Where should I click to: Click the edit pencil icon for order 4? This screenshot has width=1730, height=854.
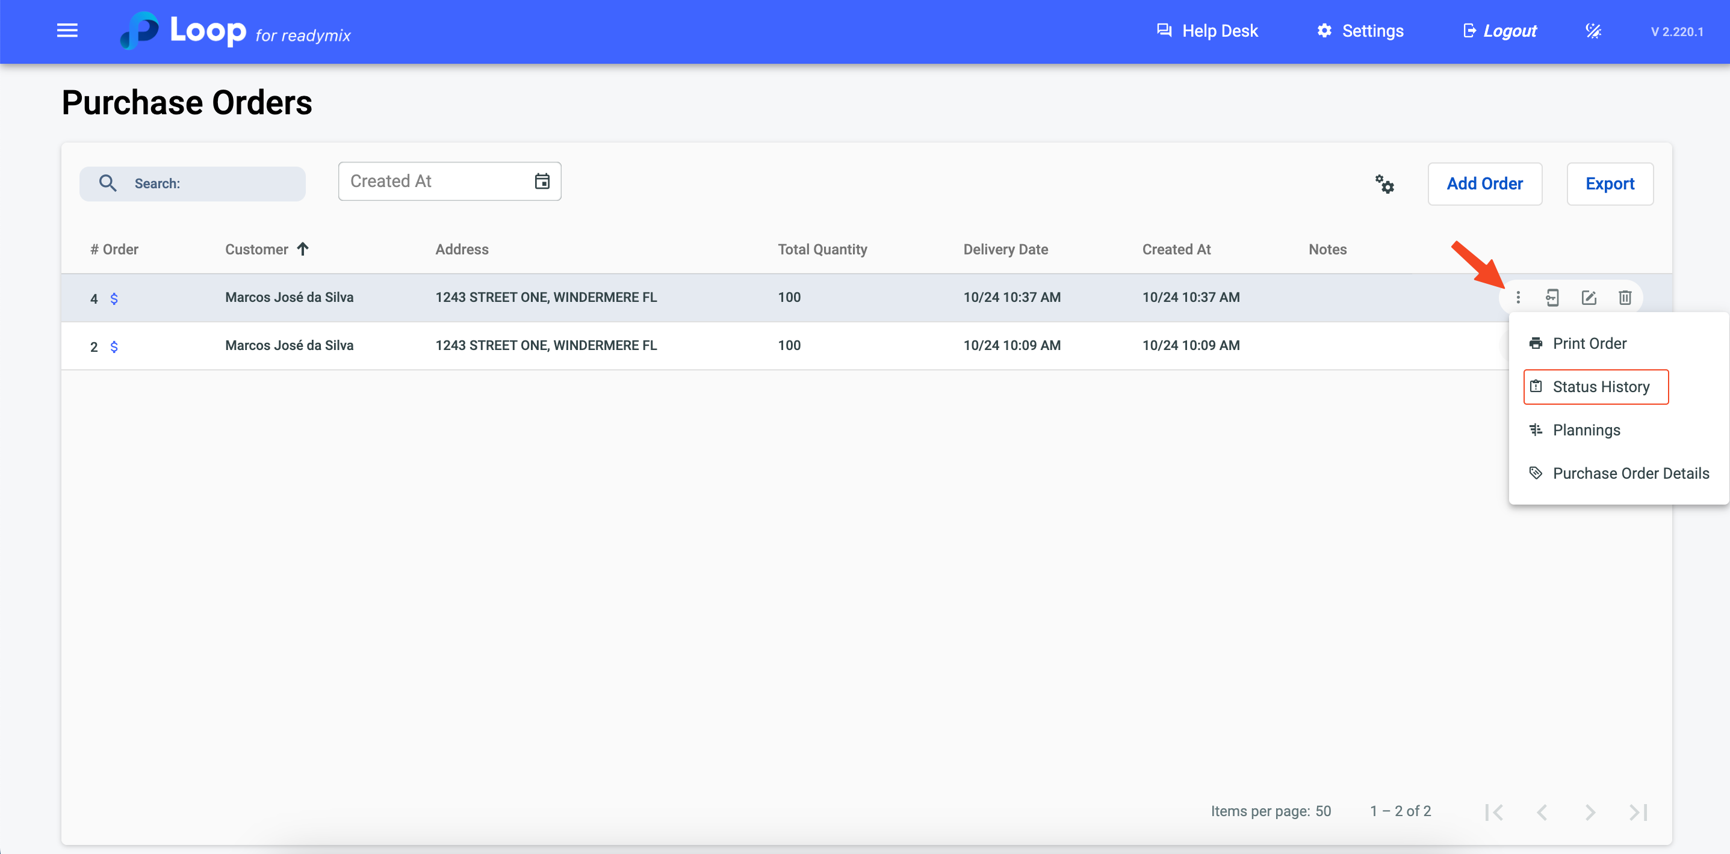[x=1589, y=297]
